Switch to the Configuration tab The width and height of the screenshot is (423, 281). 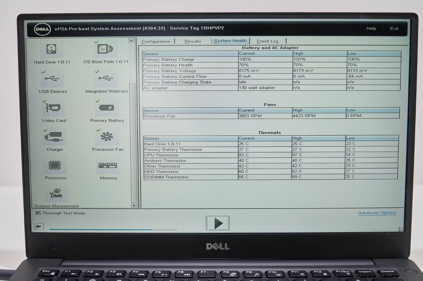(x=156, y=41)
